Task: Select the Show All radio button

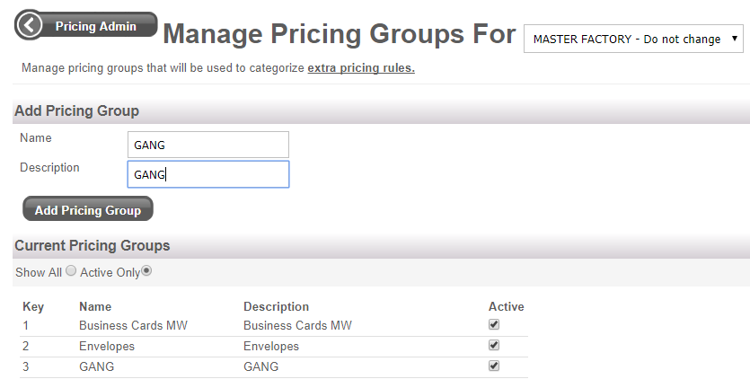Action: 71,271
